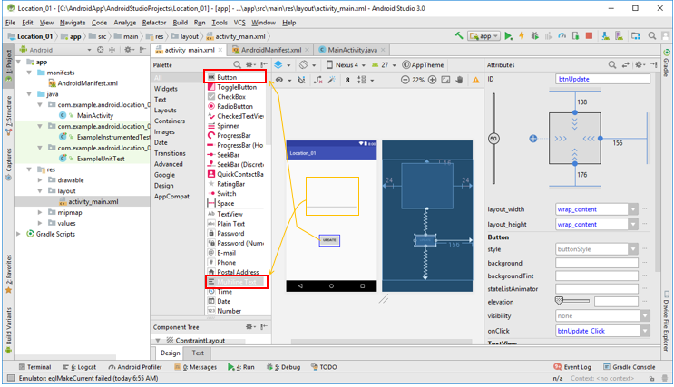Switch to the Text editor tab
The height and width of the screenshot is (387, 674).
click(197, 353)
